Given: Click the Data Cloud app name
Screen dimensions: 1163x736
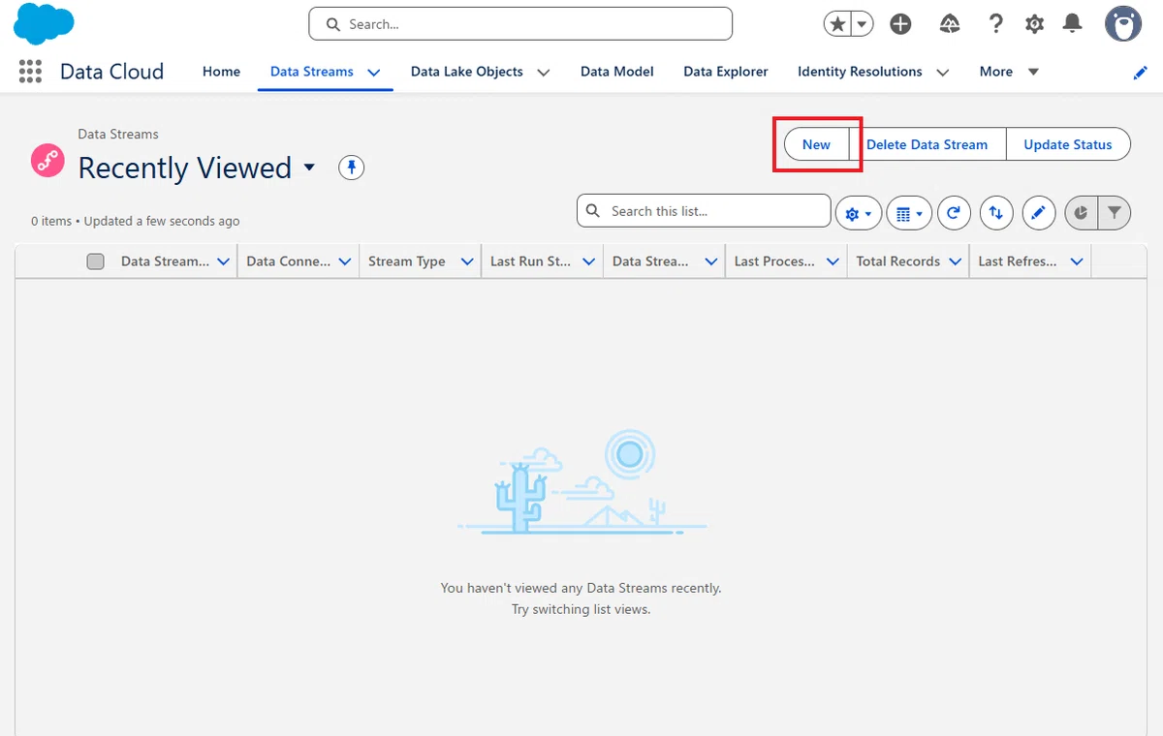Looking at the screenshot, I should [x=111, y=72].
